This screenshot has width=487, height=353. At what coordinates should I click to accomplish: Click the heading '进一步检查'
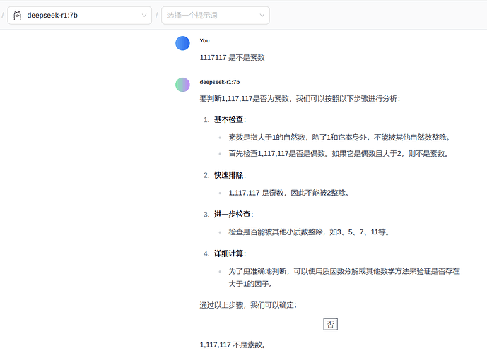[233, 215]
